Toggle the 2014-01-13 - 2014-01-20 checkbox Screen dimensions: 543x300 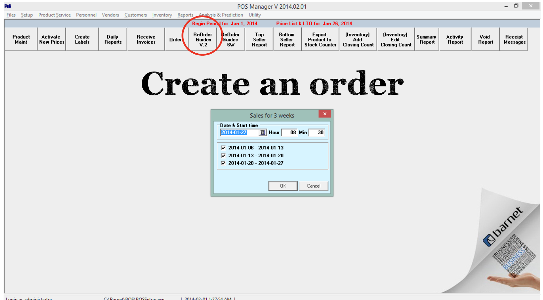coord(223,156)
